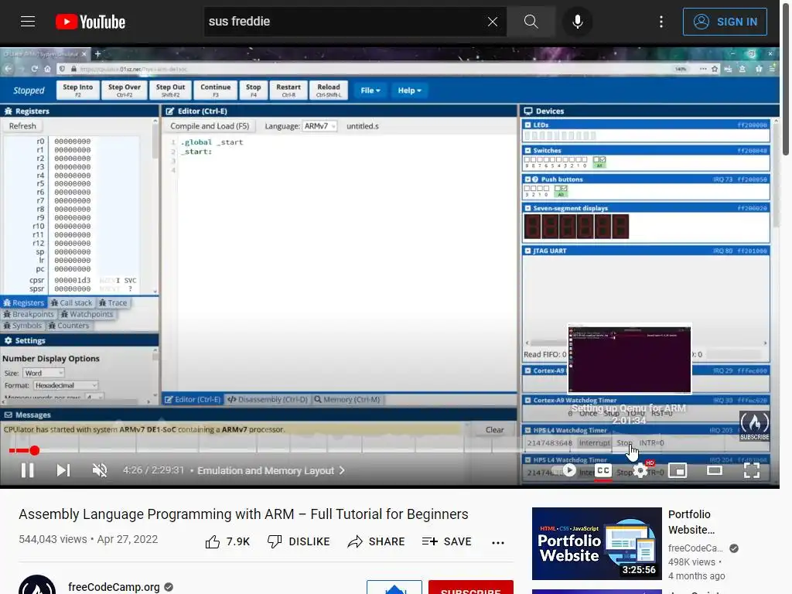
Task: Open the Memory (Ctrl-M) tab
Action: (347, 399)
